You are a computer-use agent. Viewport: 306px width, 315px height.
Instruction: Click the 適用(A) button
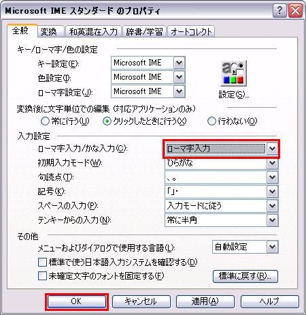click(x=205, y=301)
